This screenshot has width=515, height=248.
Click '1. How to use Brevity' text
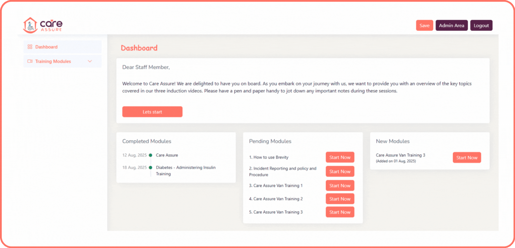point(269,157)
